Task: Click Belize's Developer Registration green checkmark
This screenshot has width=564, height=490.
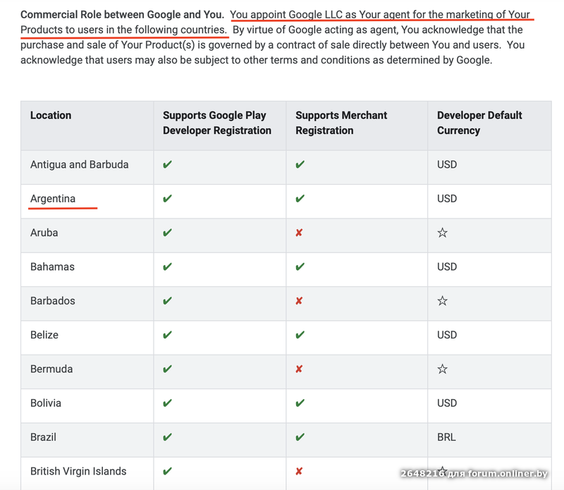Action: tap(167, 335)
